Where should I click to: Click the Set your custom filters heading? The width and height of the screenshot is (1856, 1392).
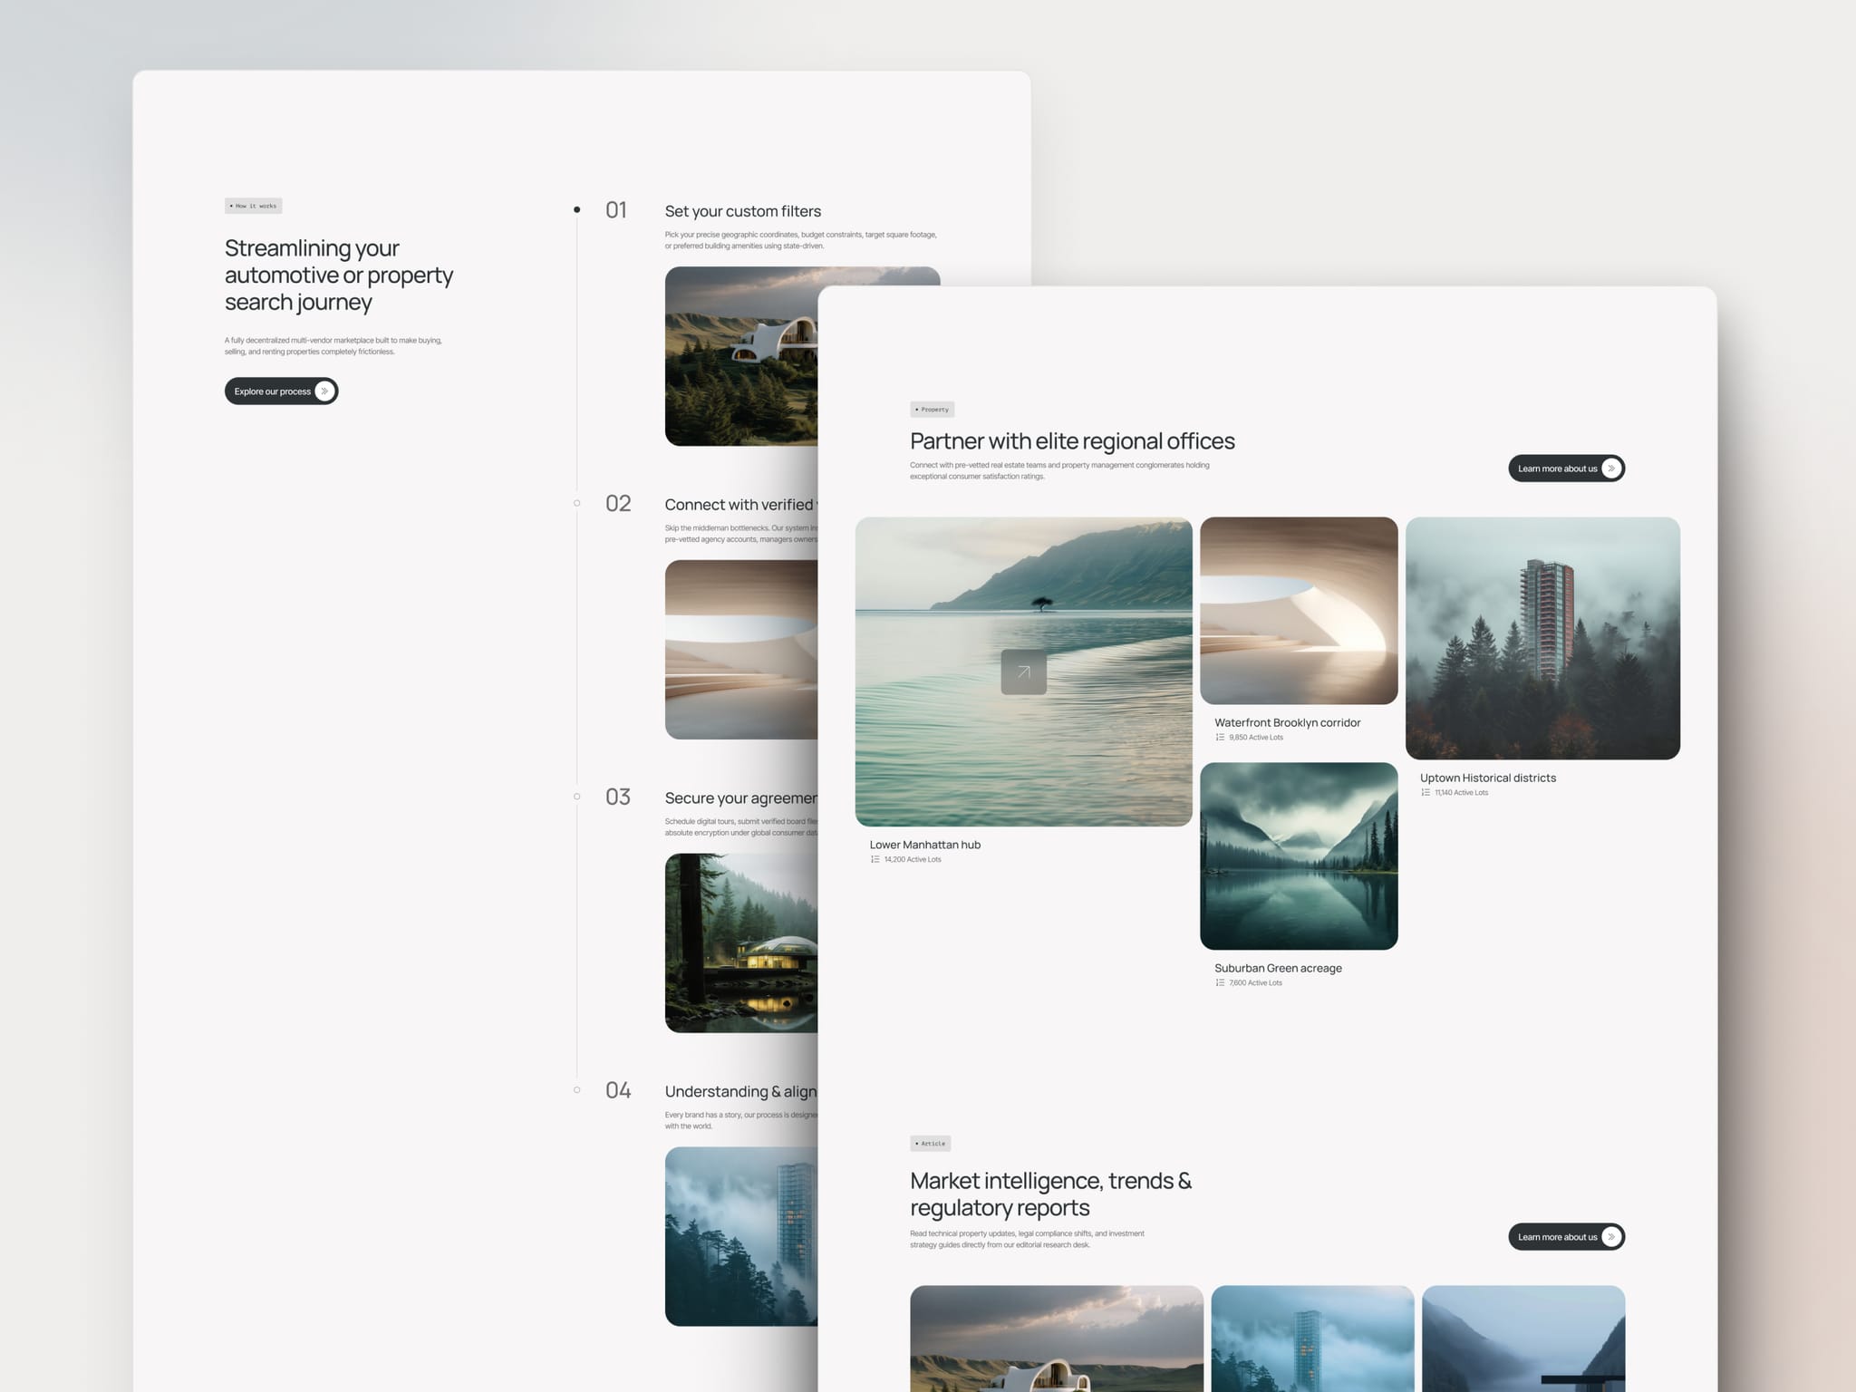pyautogui.click(x=743, y=211)
